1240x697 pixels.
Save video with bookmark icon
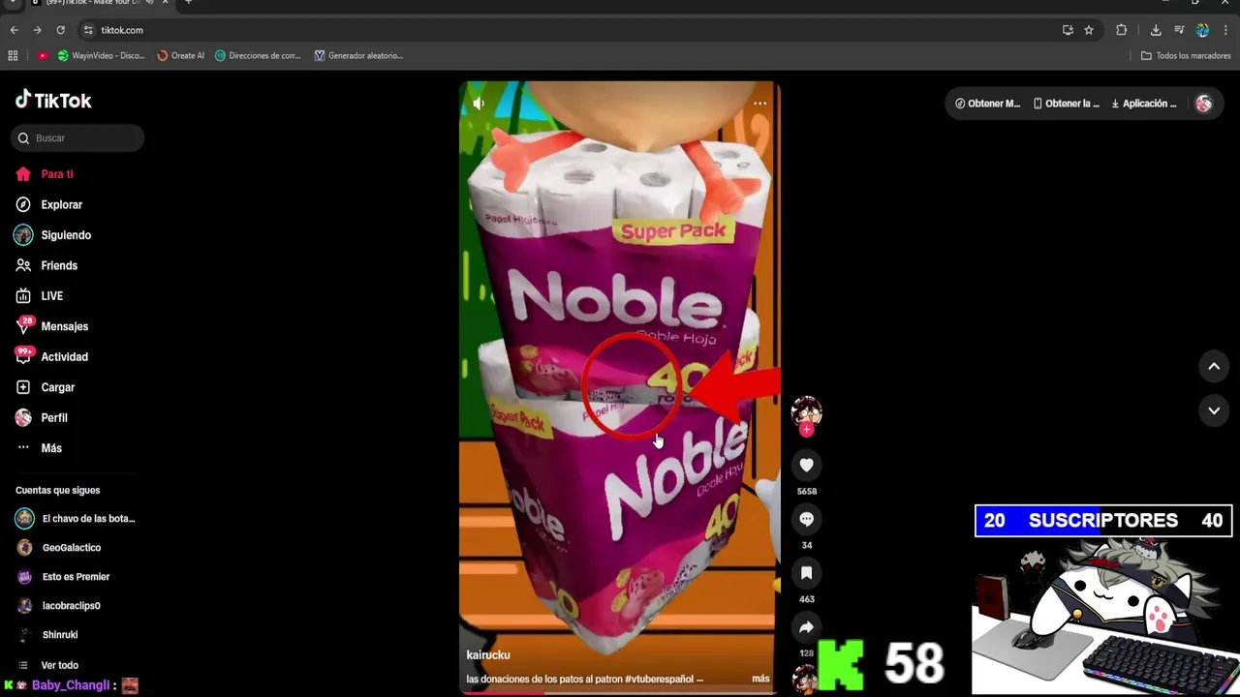point(806,573)
